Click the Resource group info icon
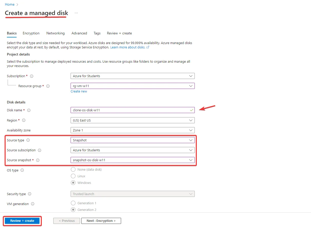Image resolution: width=311 pixels, height=230 pixels. (48, 86)
